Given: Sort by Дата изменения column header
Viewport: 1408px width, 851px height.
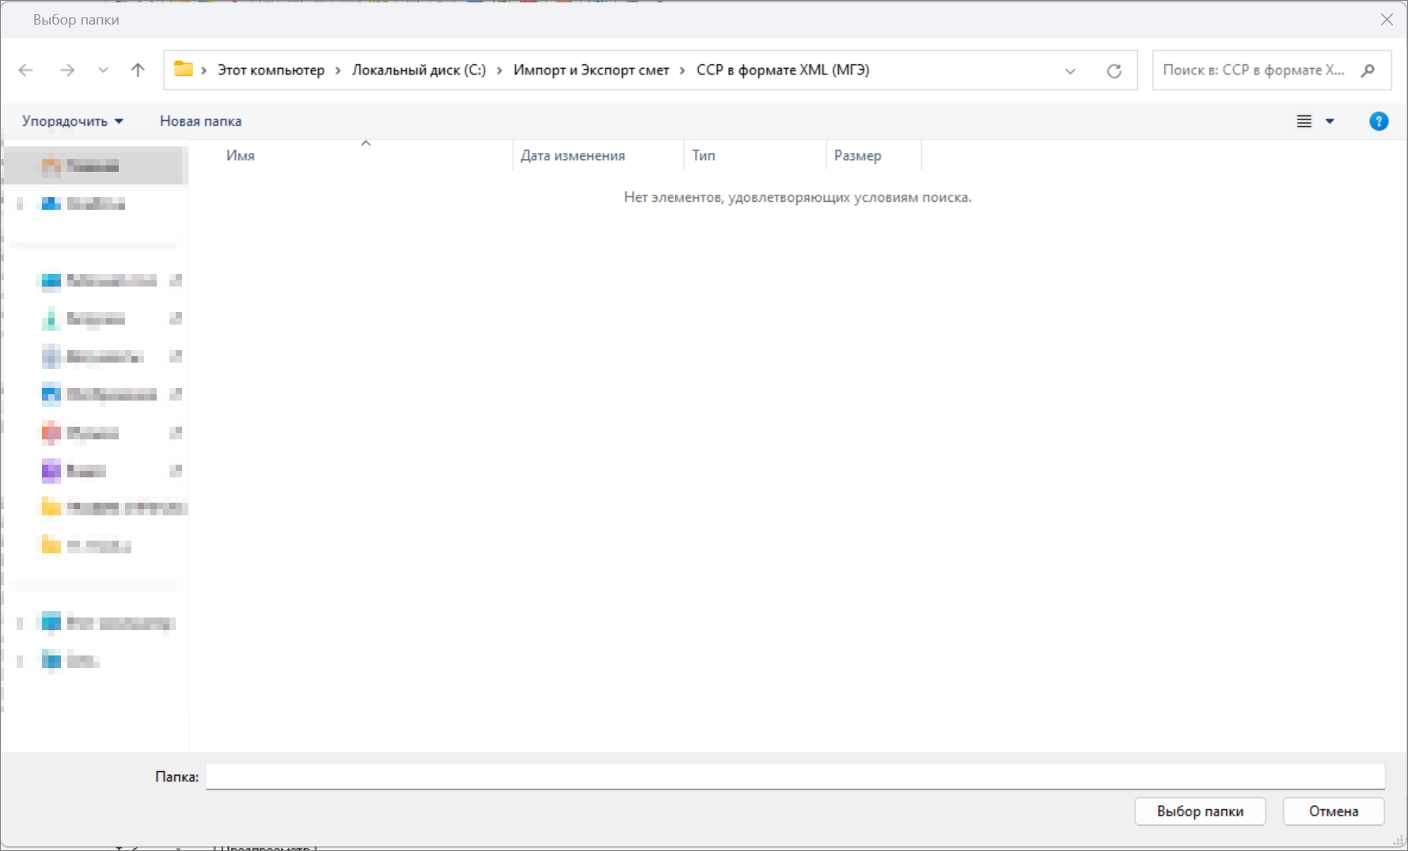Looking at the screenshot, I should [572, 156].
